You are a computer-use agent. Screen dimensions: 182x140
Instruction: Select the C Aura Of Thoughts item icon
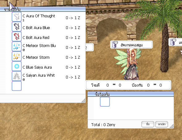click(x=17, y=17)
